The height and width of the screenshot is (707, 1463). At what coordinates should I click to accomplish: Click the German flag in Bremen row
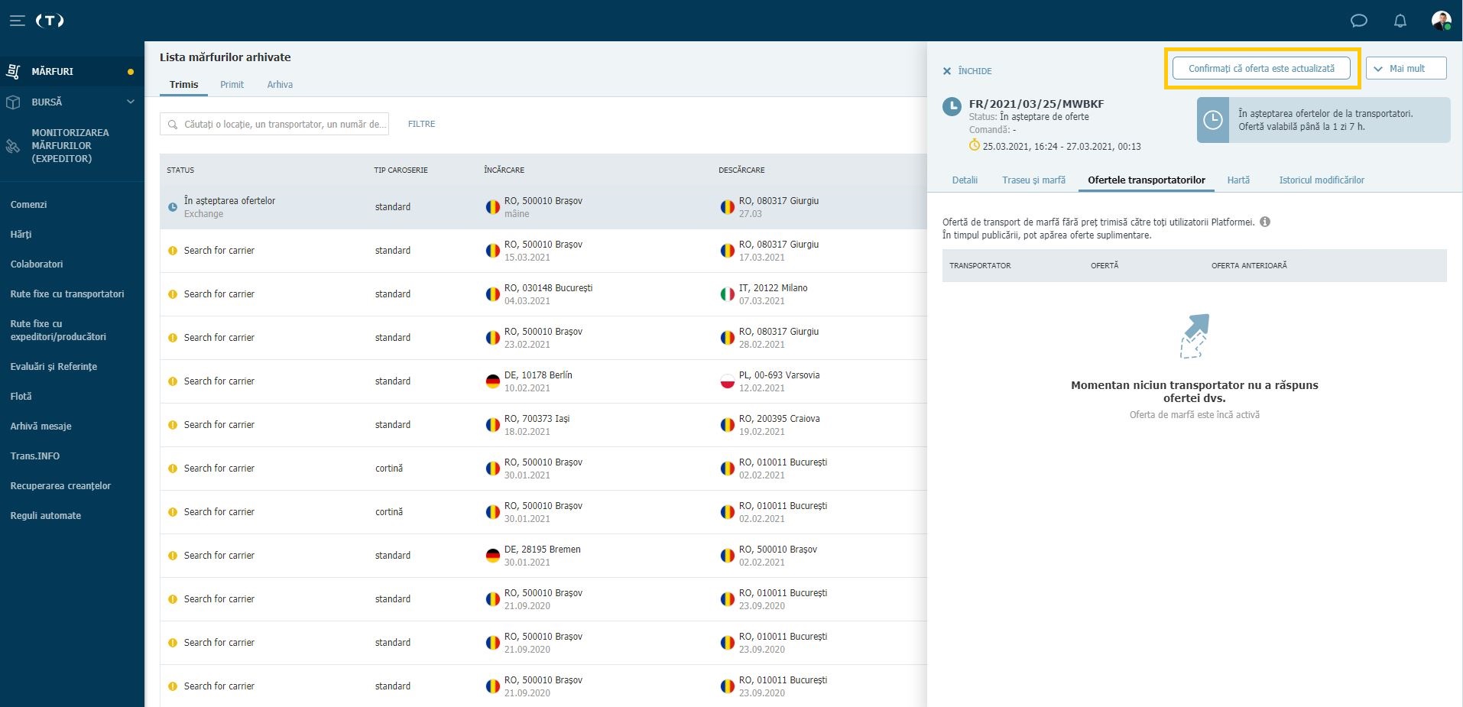(493, 556)
